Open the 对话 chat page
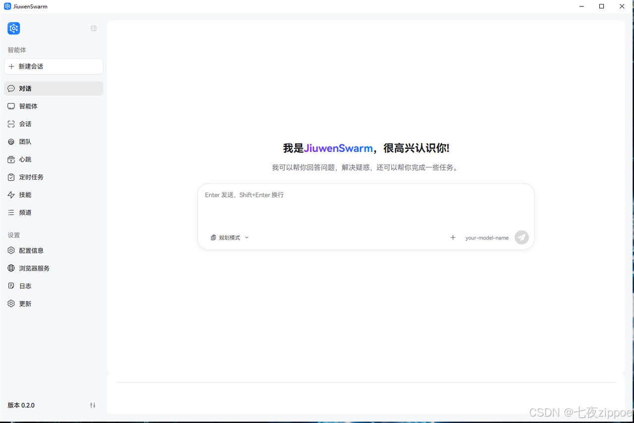 [x=53, y=89]
